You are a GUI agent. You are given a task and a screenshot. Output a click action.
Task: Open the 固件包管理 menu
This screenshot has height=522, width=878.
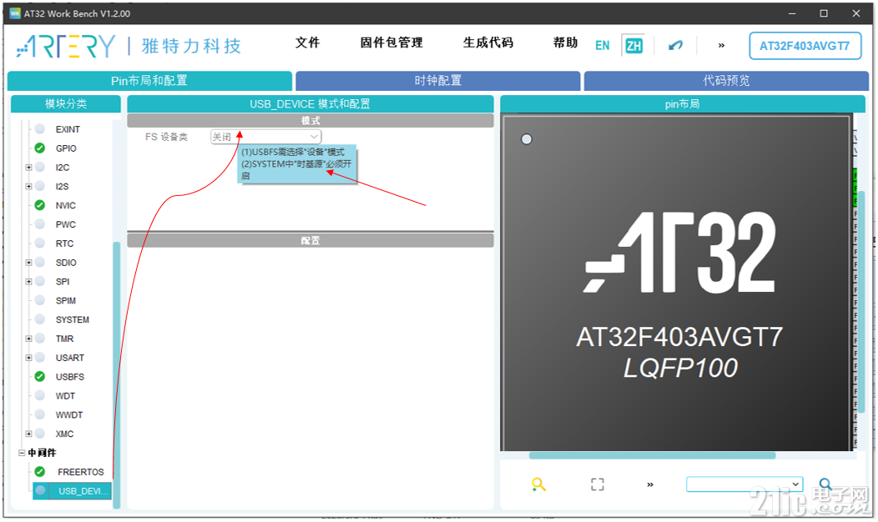point(391,43)
